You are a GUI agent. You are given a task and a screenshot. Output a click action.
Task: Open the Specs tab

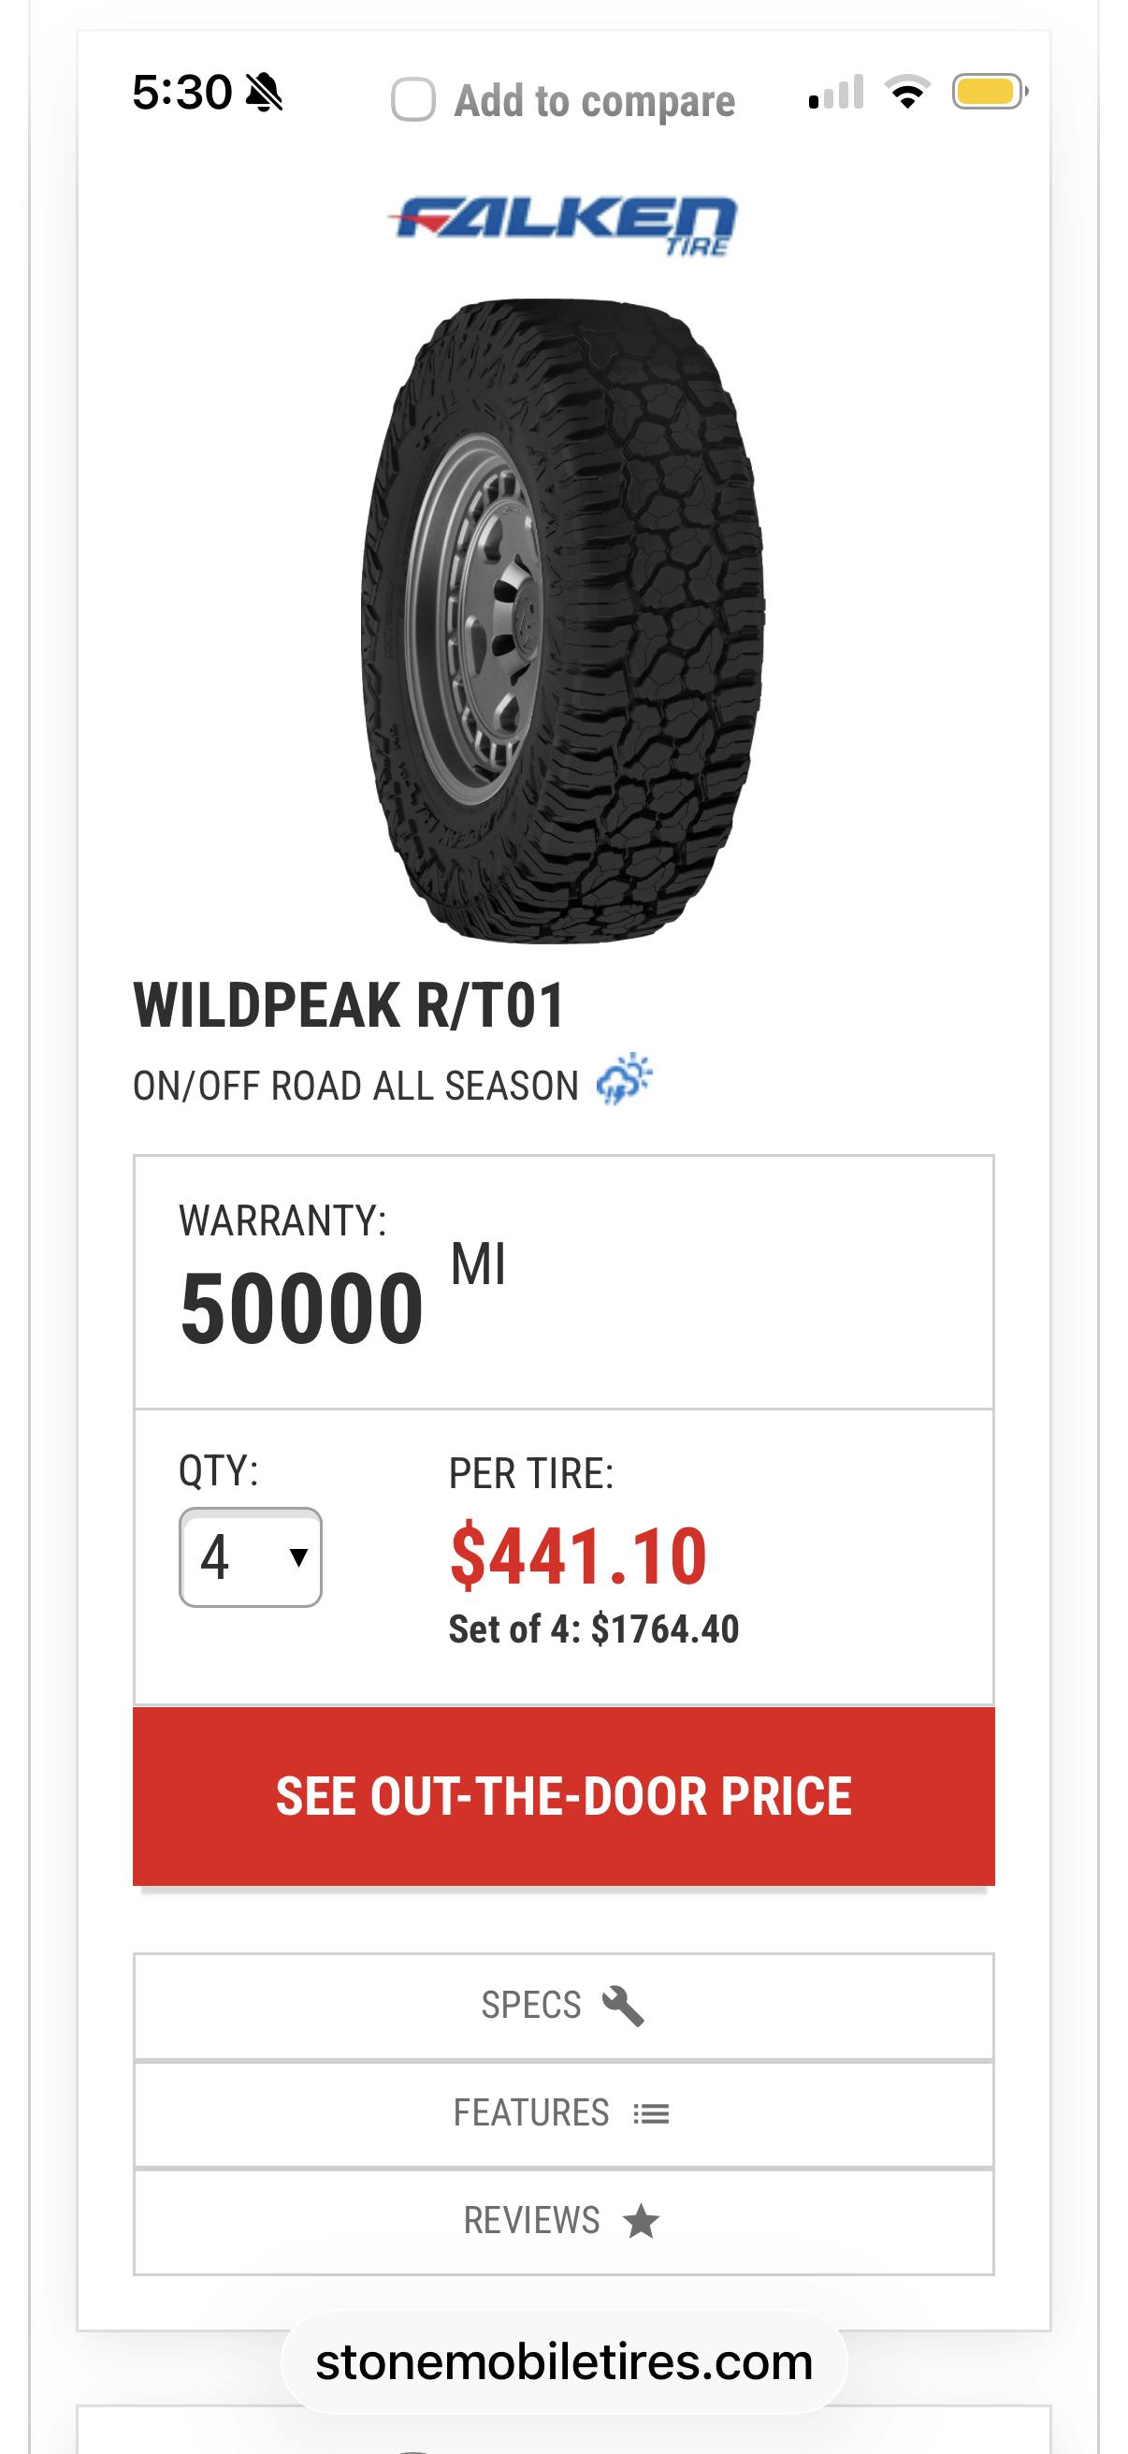pos(562,2006)
